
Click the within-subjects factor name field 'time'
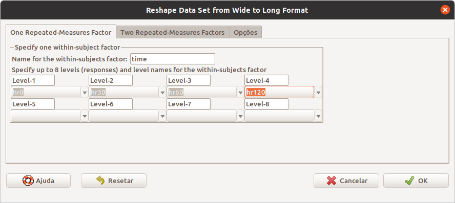[173, 59]
